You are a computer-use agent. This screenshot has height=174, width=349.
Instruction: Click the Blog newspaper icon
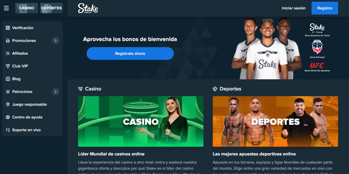click(8, 79)
